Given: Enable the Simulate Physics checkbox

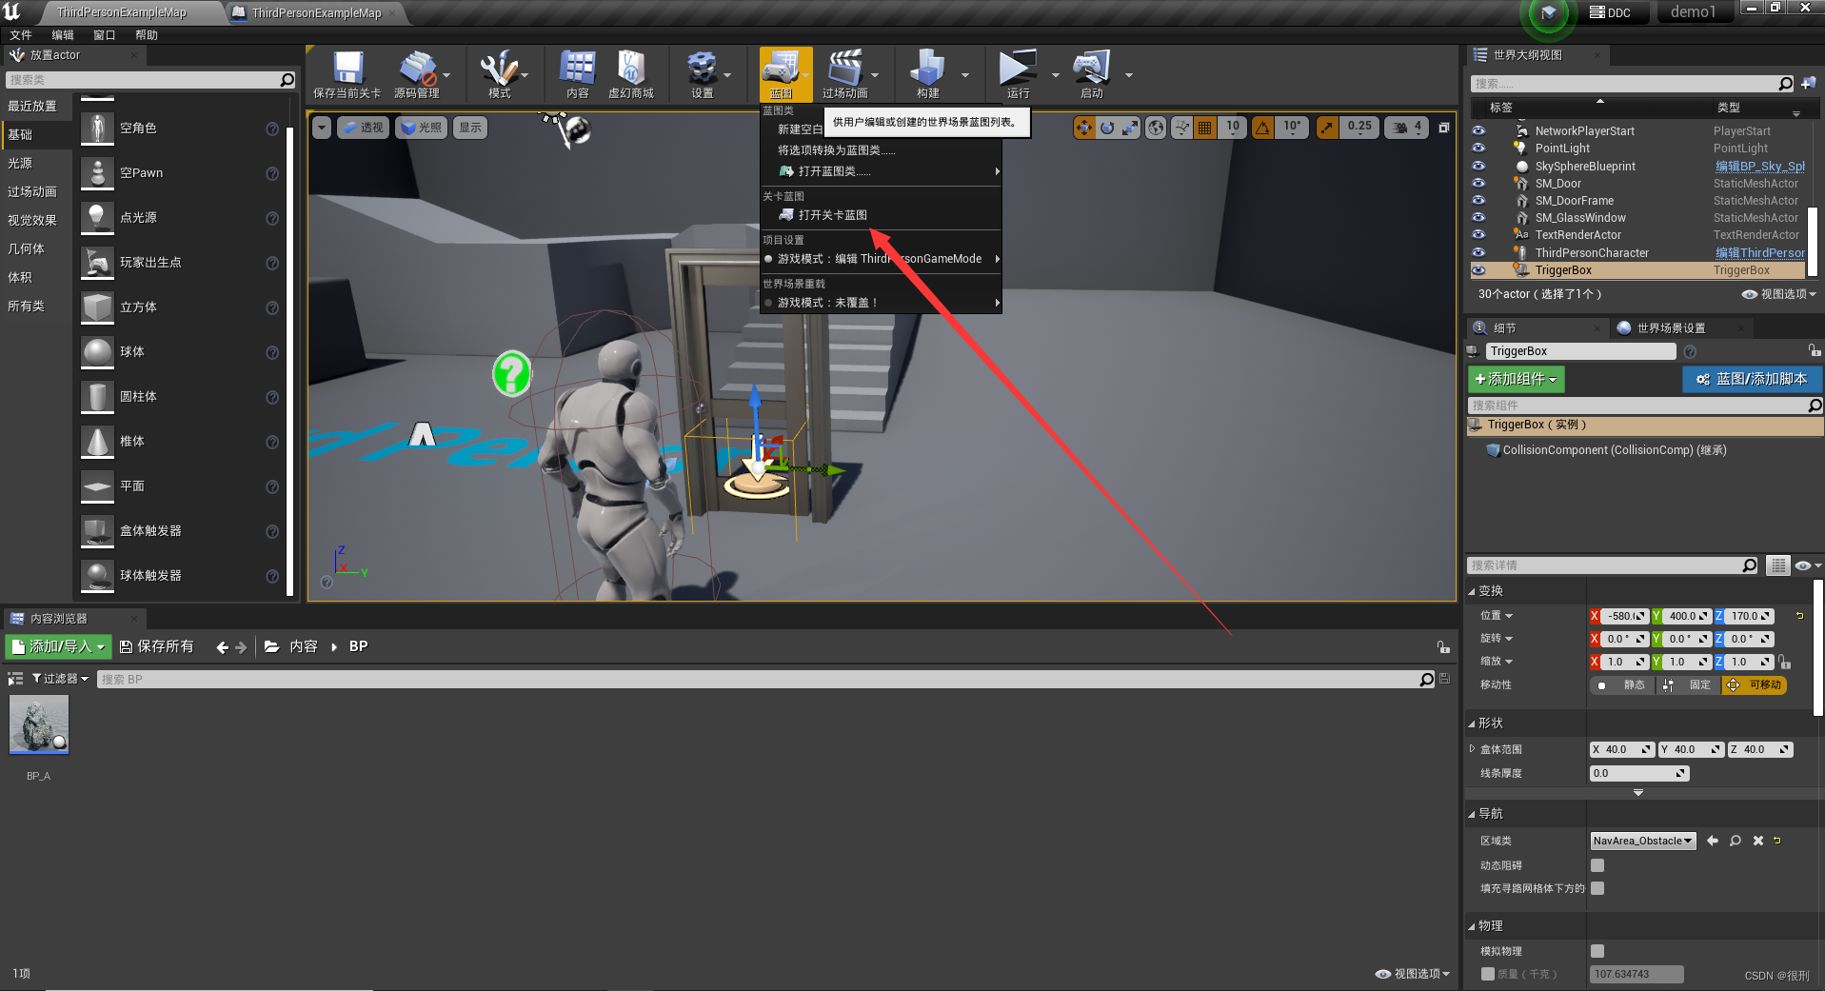Looking at the screenshot, I should click(1597, 951).
